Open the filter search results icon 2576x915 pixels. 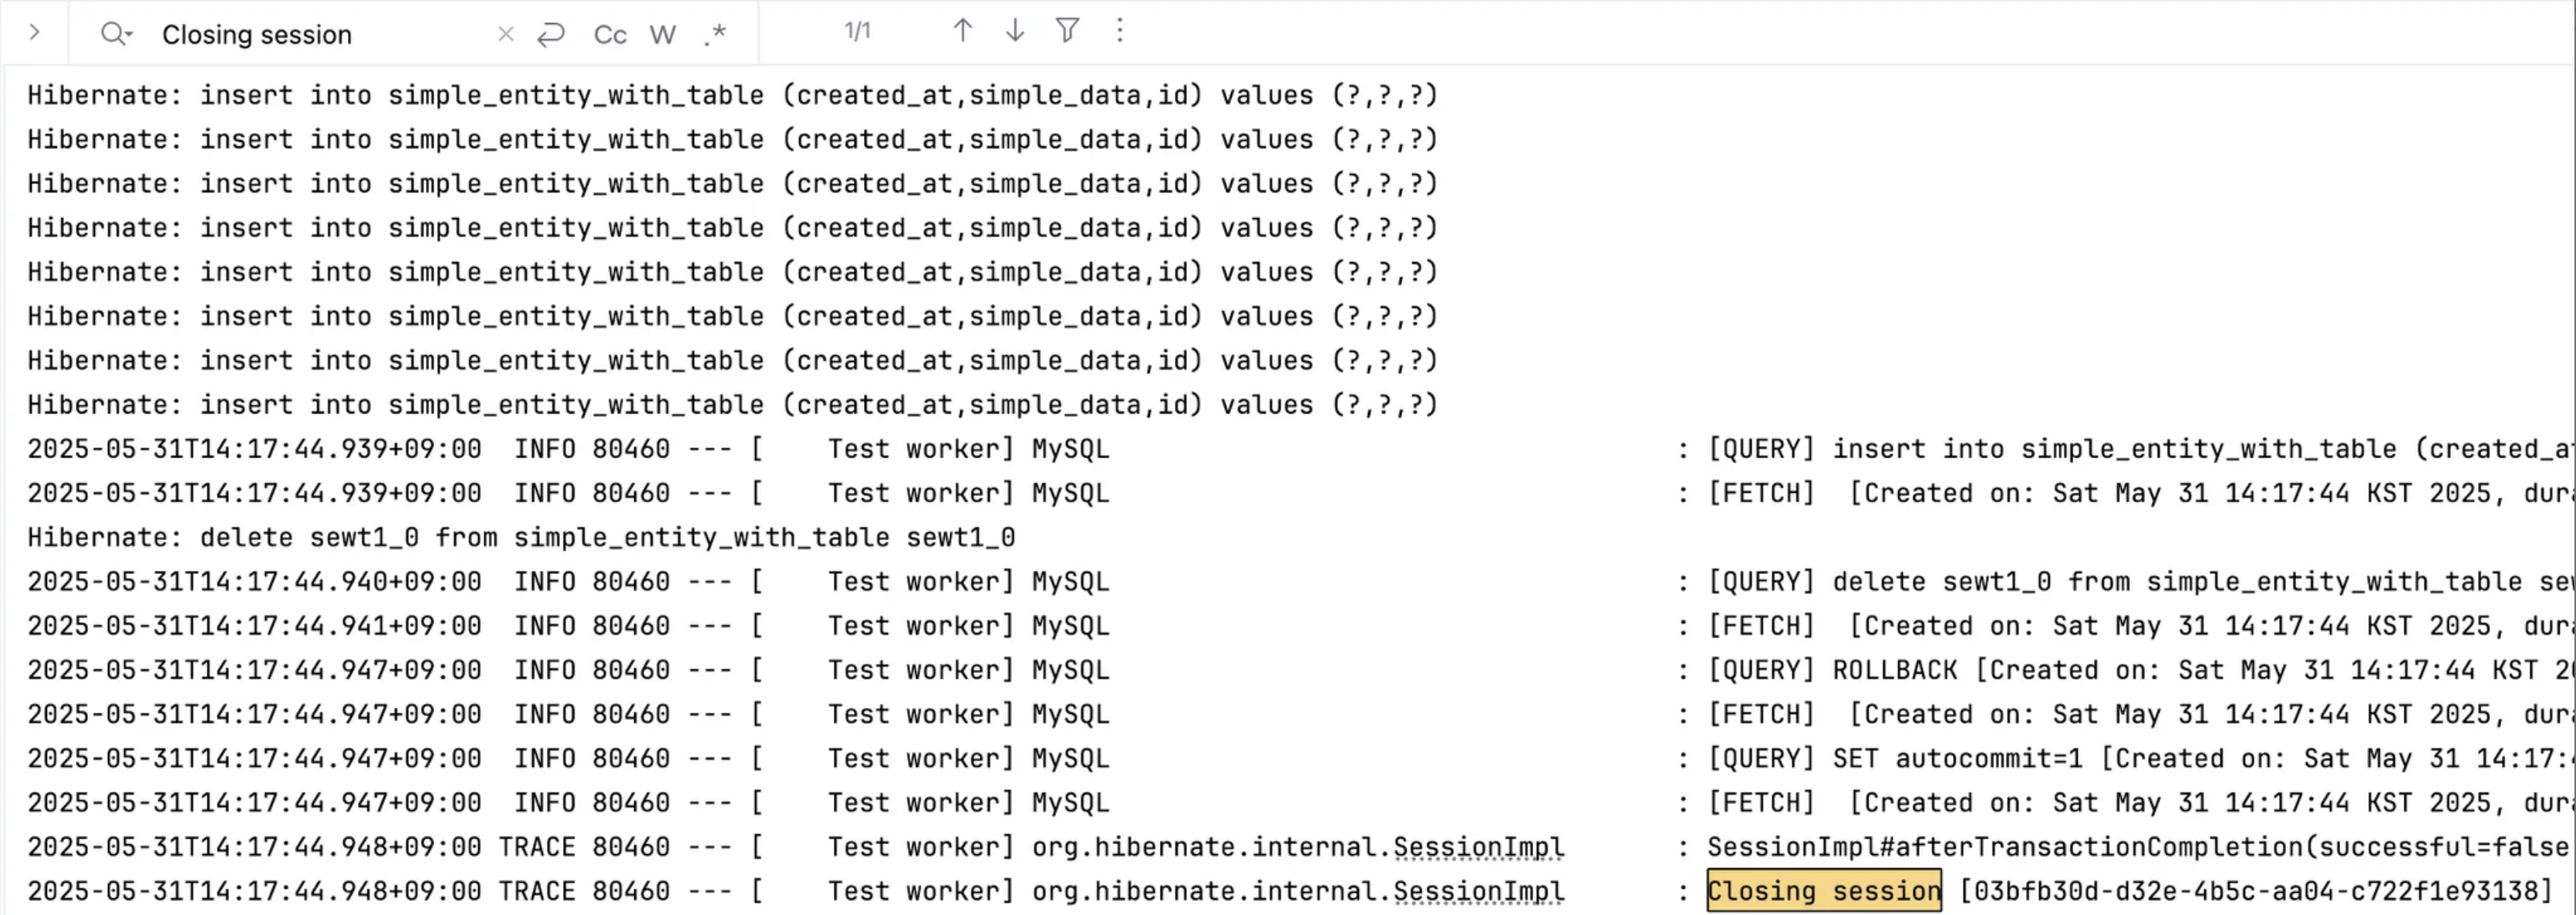pos(1067,31)
